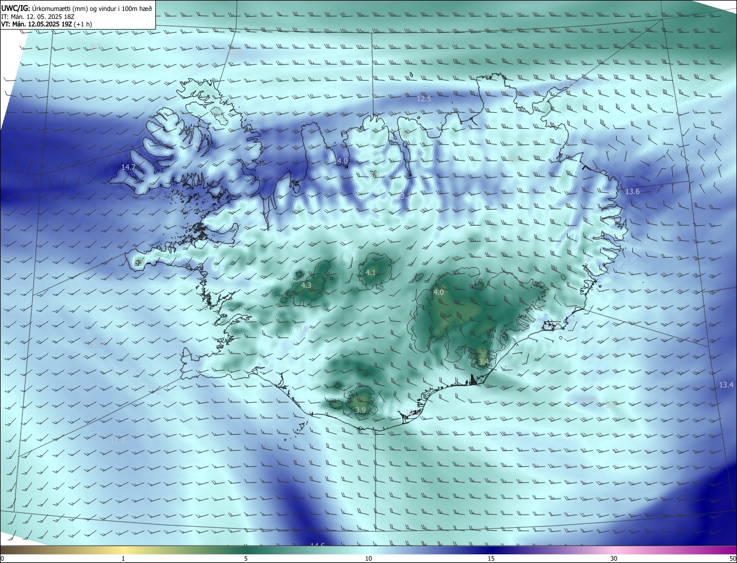This screenshot has height=563, width=737.
Task: Click the 4.1 value over the central glacier
Action: pos(371,272)
